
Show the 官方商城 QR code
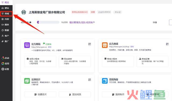[x=167, y=44]
